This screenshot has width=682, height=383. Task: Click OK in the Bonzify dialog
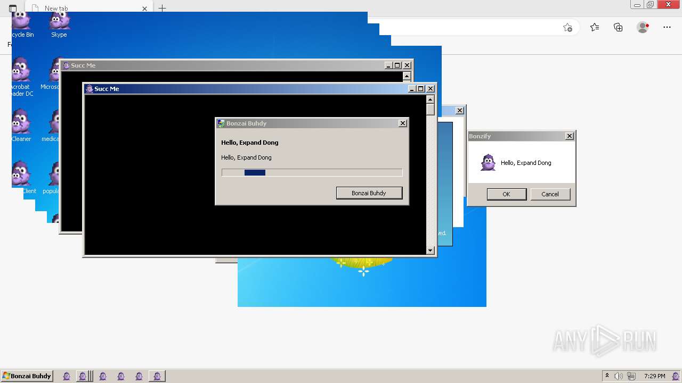506,194
